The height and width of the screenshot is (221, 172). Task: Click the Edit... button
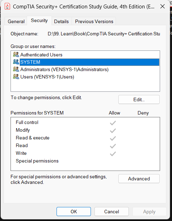(139, 99)
